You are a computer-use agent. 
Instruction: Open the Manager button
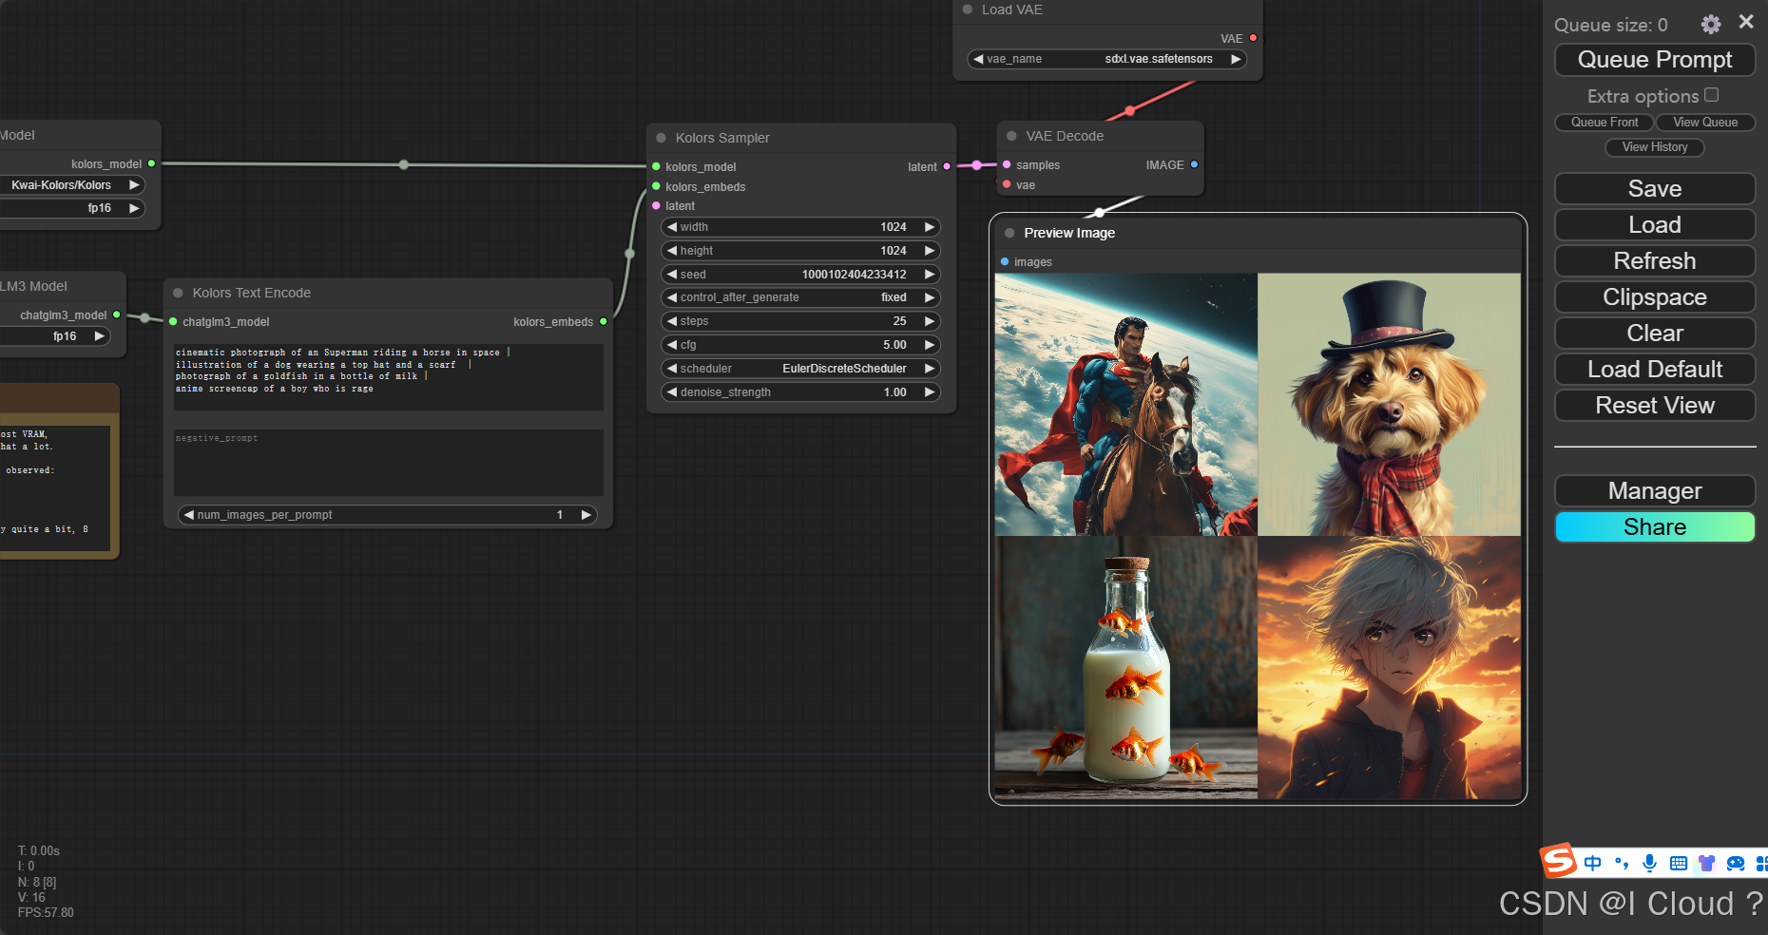(1654, 491)
